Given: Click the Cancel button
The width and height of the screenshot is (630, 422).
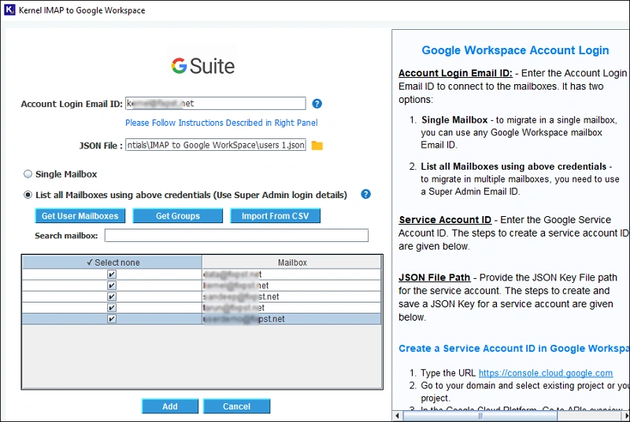Looking at the screenshot, I should pyautogui.click(x=237, y=406).
